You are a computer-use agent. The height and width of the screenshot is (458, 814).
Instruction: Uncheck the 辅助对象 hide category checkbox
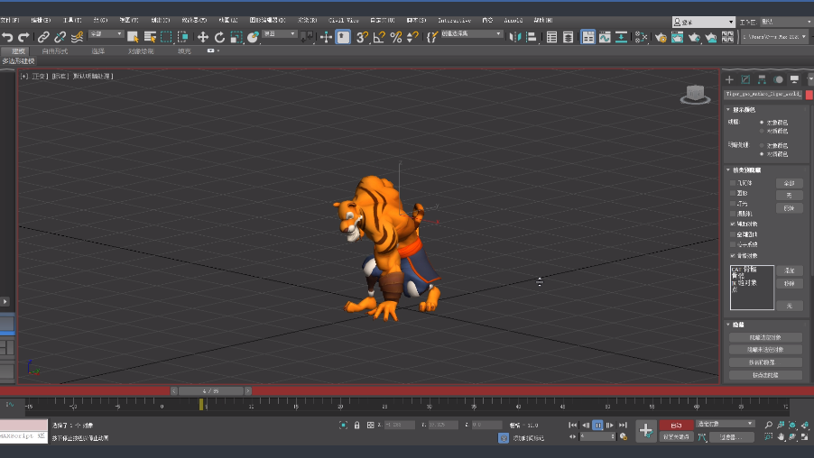click(x=733, y=224)
